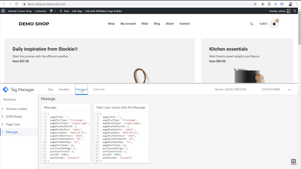Open the shopping cart bag icon
The height and width of the screenshot is (169, 301).
(274, 24)
